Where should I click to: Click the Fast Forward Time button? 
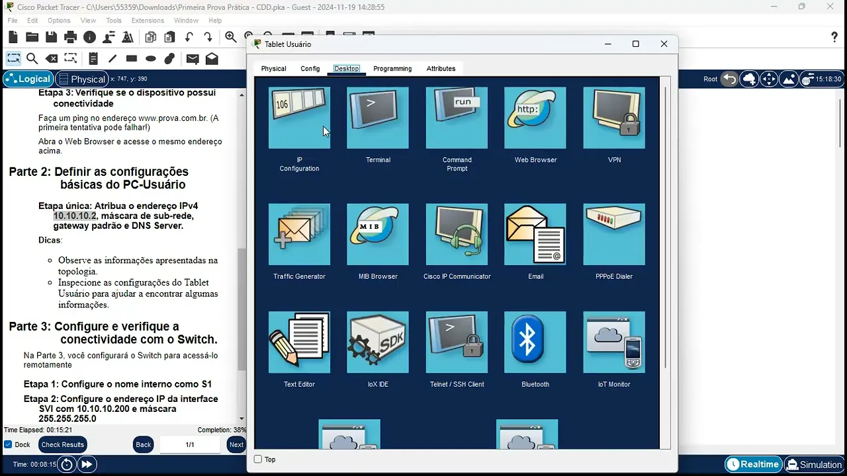pos(87,465)
